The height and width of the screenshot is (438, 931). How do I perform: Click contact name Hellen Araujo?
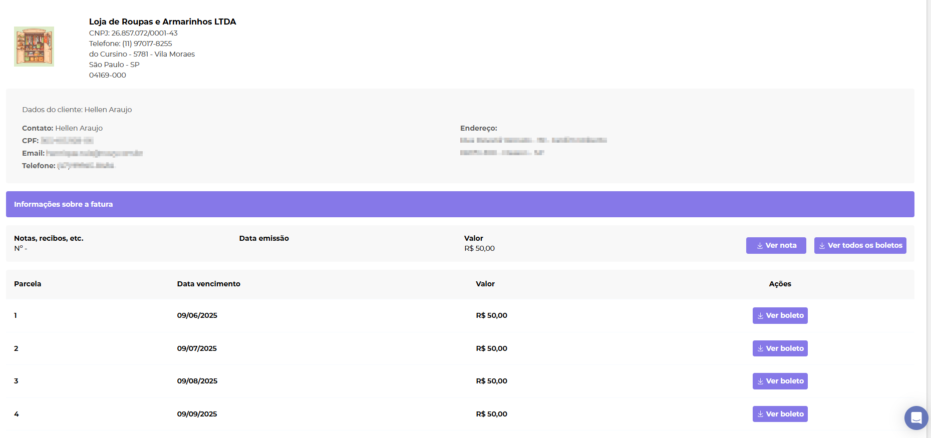[x=79, y=128]
